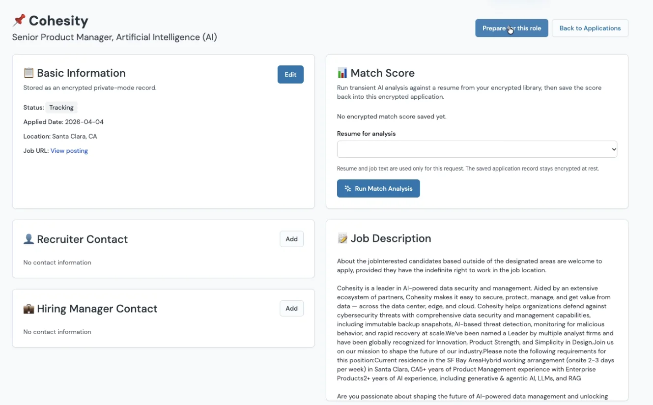Add a Recruiter Contact
Image resolution: width=653 pixels, height=405 pixels.
[292, 239]
